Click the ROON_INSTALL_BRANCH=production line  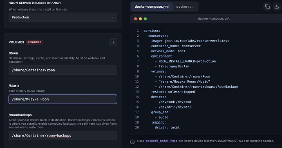click(x=185, y=61)
